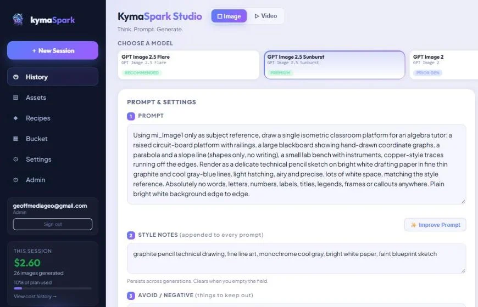Click the Recipes diamond icon
Image resolution: width=478 pixels, height=307 pixels.
(x=16, y=118)
